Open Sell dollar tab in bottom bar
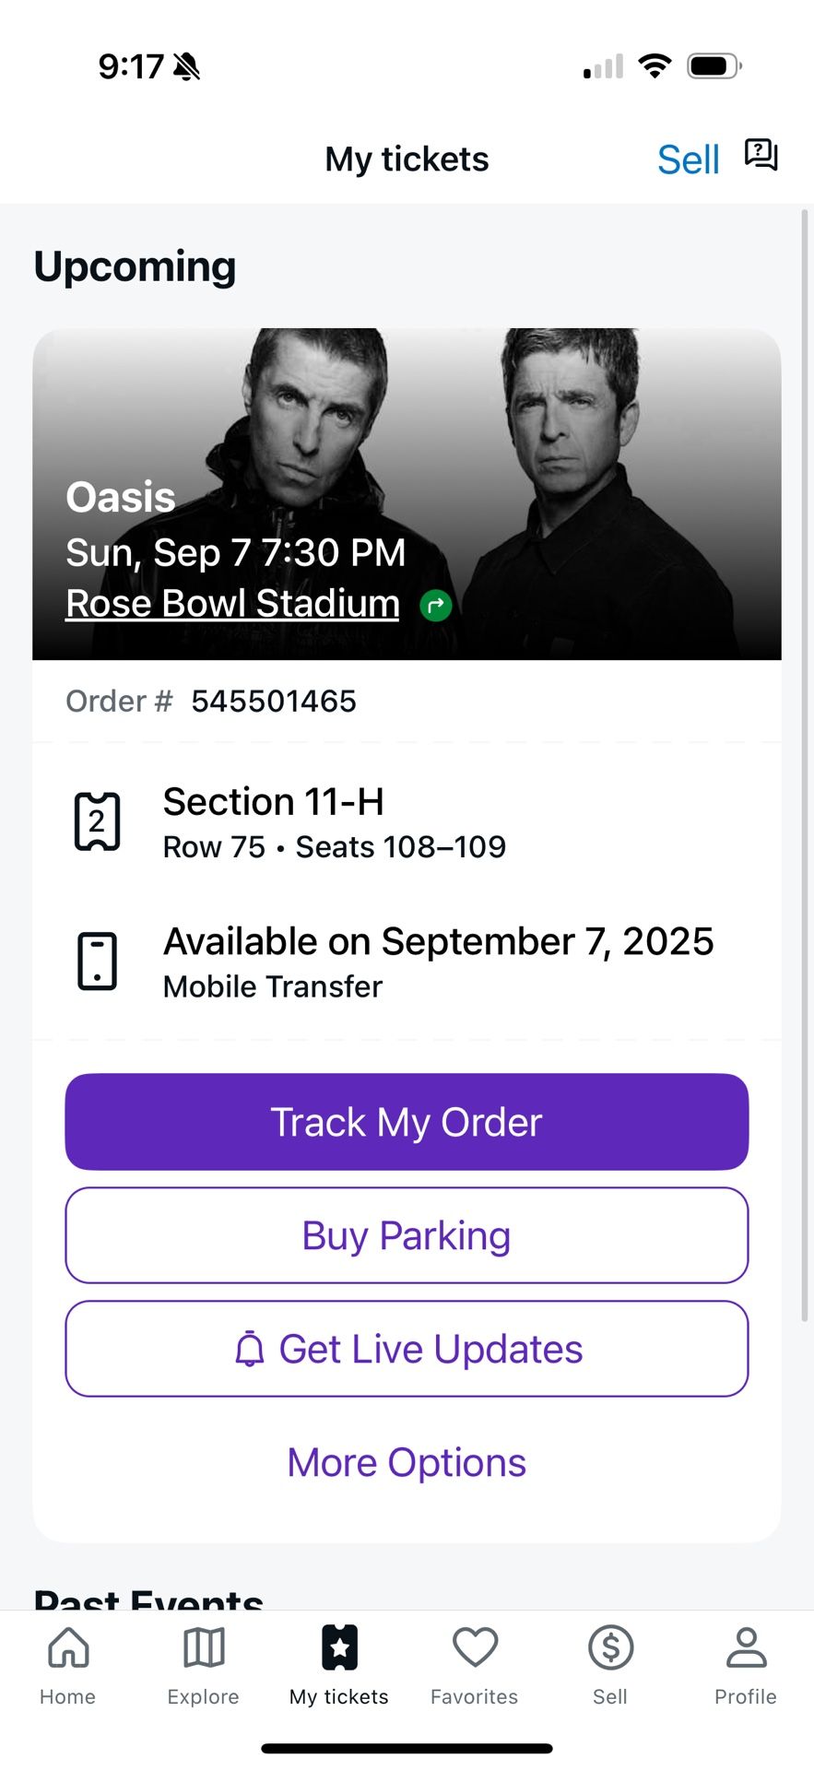814x1770 pixels. click(x=610, y=1665)
